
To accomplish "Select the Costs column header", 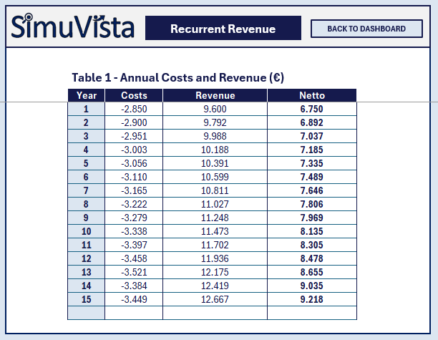I will (134, 95).
